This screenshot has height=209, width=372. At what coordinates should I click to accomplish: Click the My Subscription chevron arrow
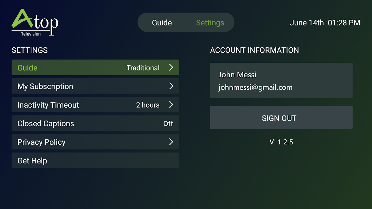(171, 86)
